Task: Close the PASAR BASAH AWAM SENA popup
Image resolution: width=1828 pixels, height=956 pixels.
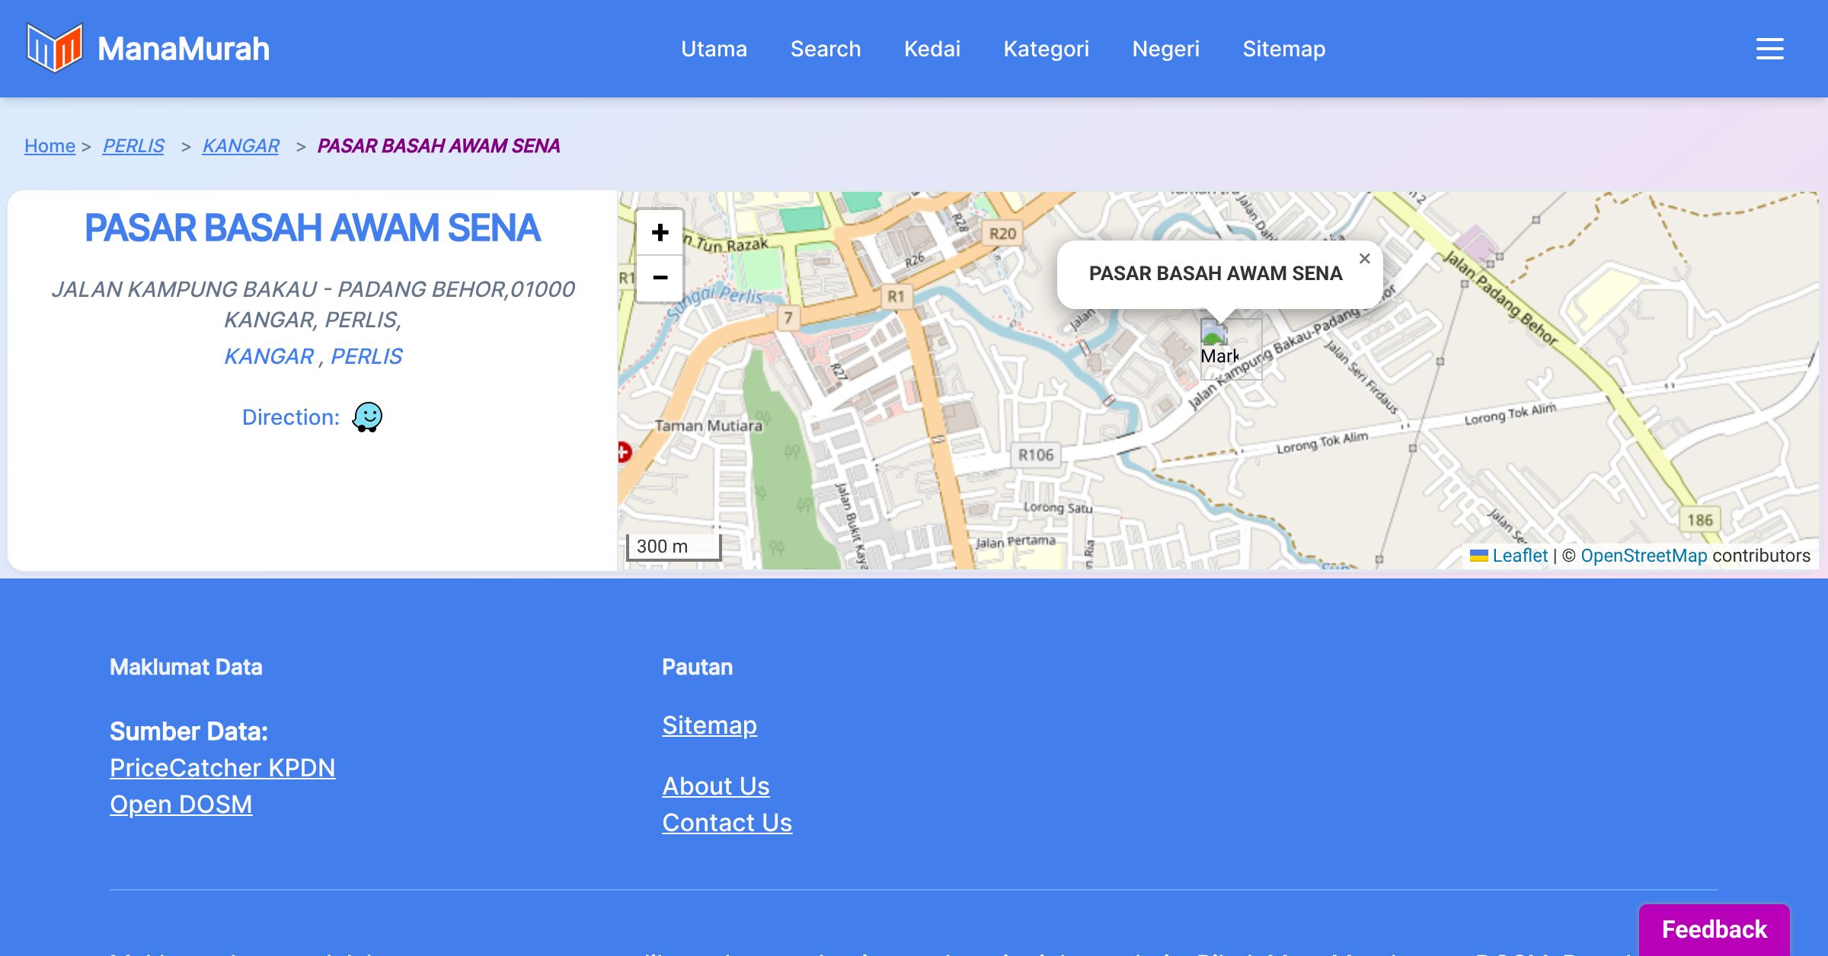Action: pos(1364,259)
